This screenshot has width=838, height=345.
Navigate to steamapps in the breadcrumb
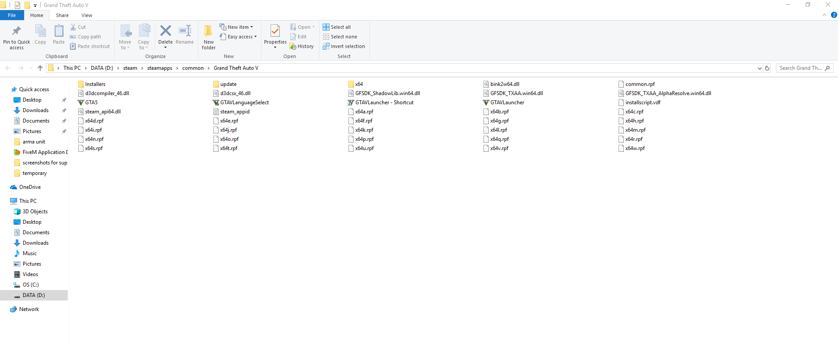160,68
